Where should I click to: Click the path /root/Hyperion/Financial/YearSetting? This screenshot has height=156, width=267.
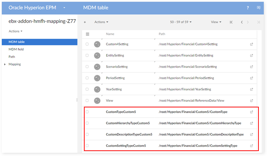point(185,89)
